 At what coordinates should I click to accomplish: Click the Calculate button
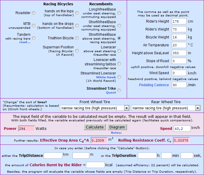(95, 127)
